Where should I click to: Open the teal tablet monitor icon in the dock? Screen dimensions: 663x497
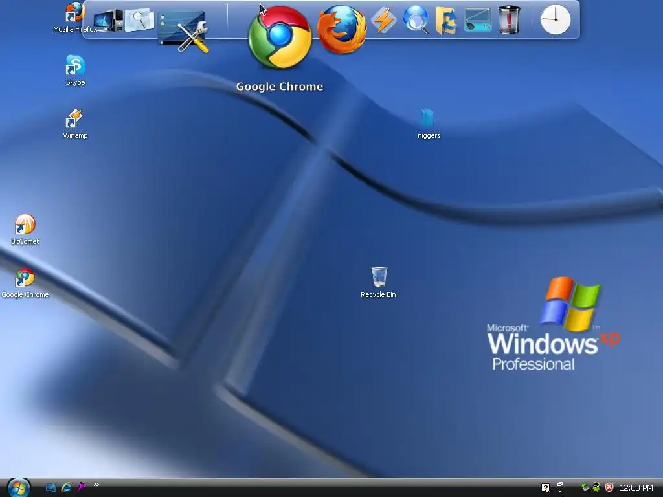[477, 20]
